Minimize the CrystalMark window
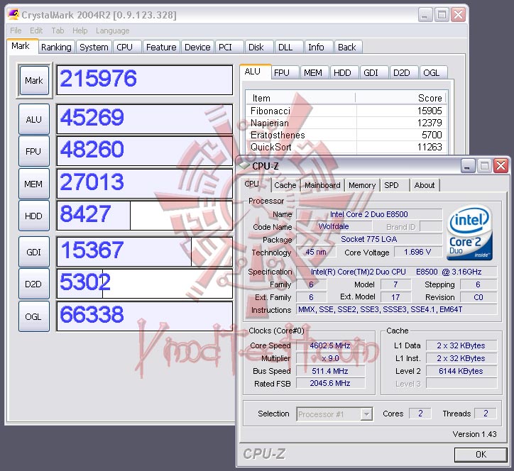 click(x=425, y=15)
